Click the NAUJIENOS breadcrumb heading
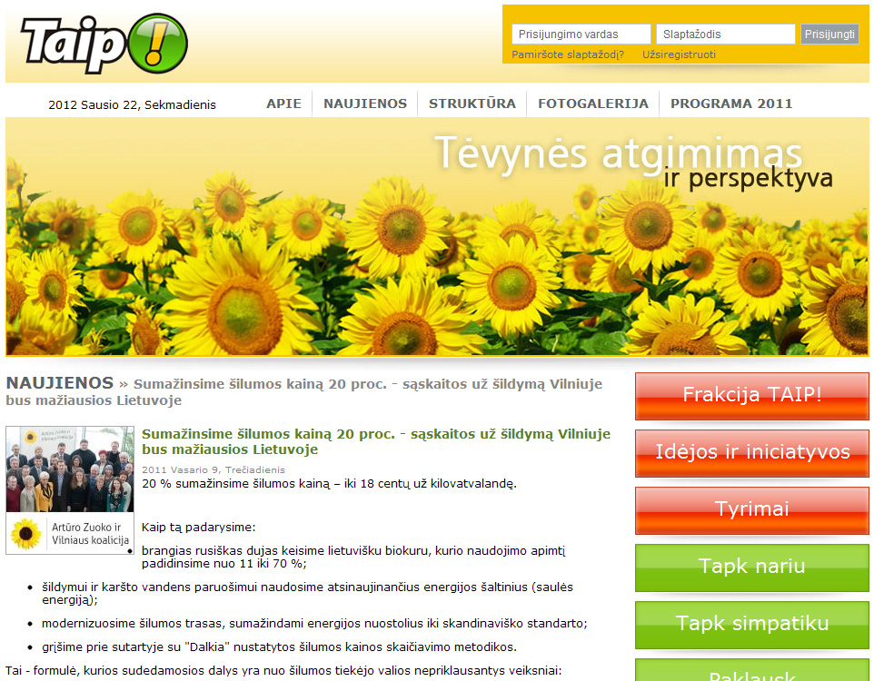This screenshot has width=874, height=681. coord(60,383)
